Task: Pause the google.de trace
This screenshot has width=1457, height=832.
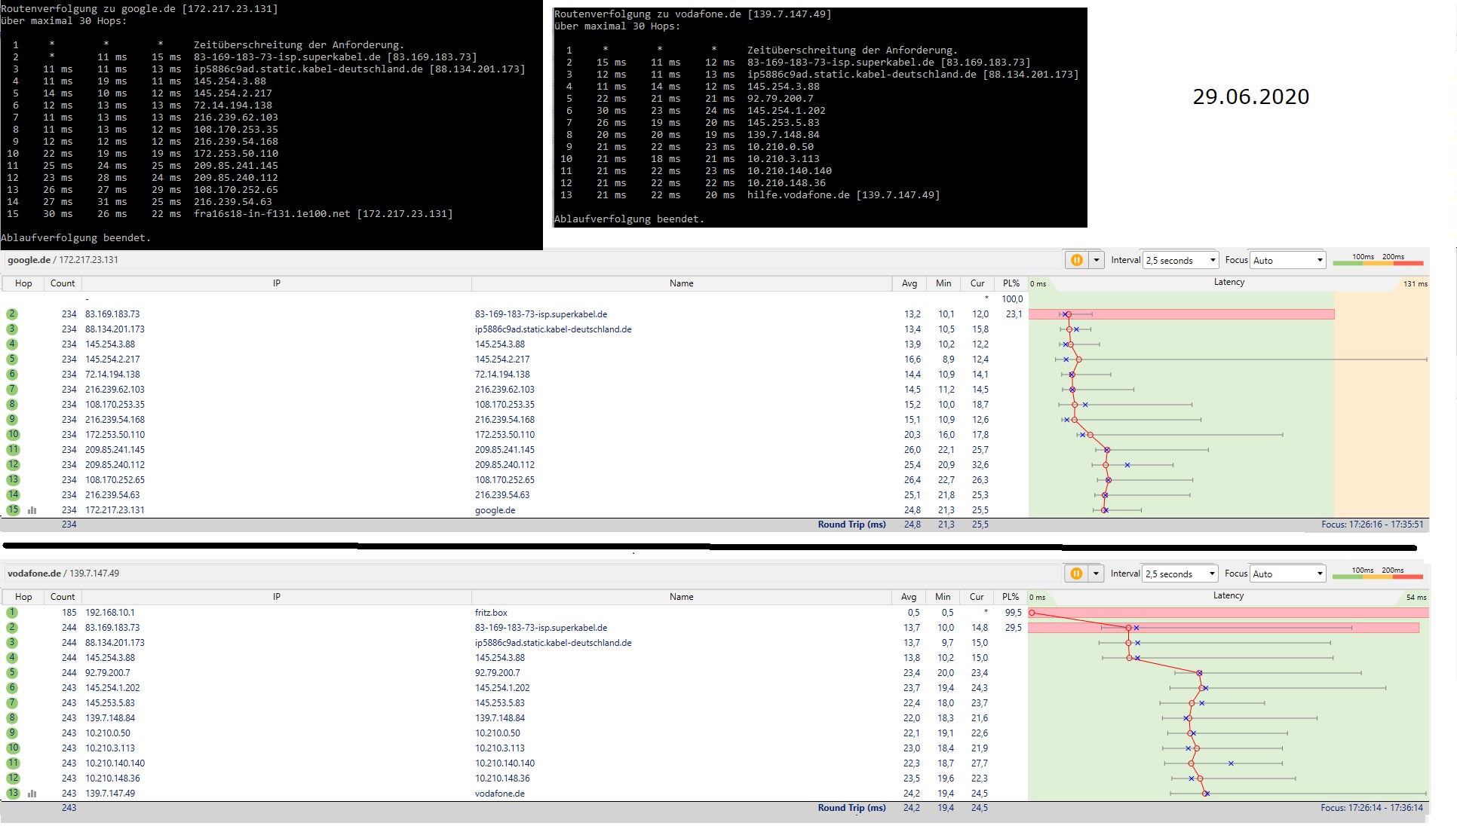Action: [1076, 260]
